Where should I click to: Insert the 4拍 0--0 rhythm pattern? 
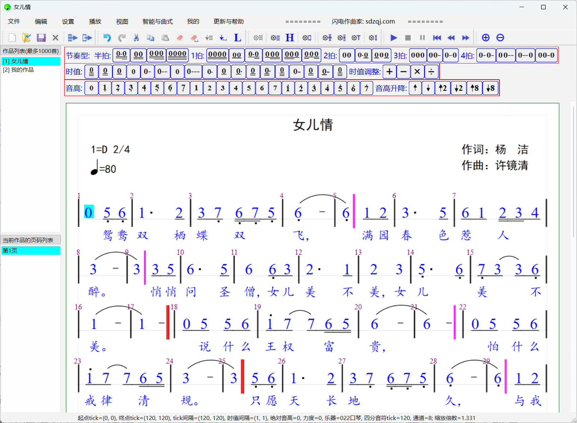coord(525,55)
